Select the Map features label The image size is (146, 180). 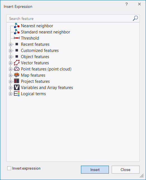click(x=33, y=75)
